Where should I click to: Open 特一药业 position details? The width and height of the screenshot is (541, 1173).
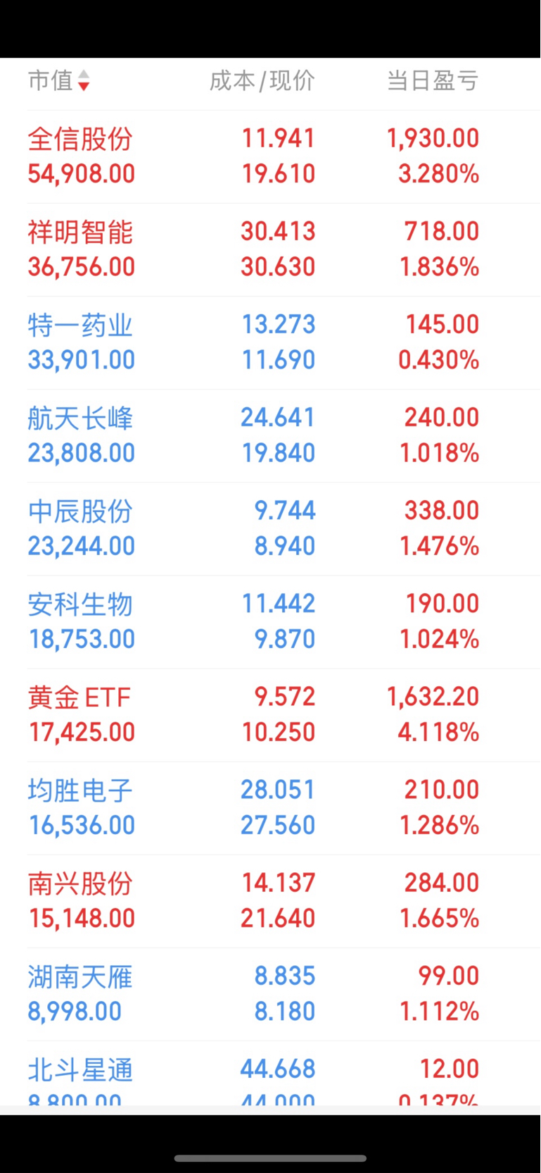tap(80, 325)
